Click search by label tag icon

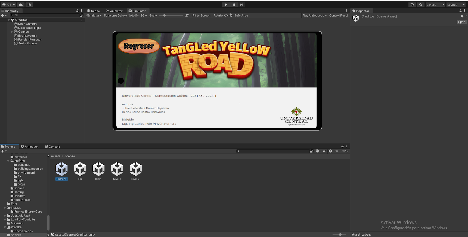pyautogui.click(x=324, y=151)
